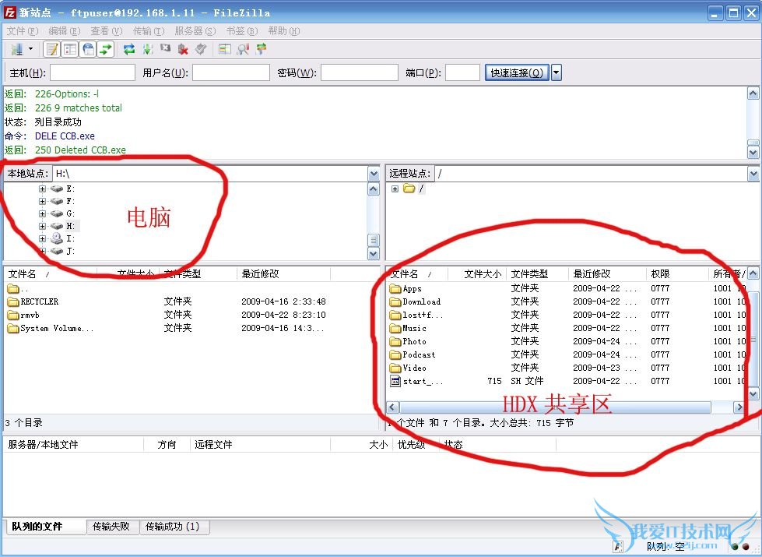Image resolution: width=762 pixels, height=557 pixels.
Task: Select remote Photo folder
Action: (414, 341)
